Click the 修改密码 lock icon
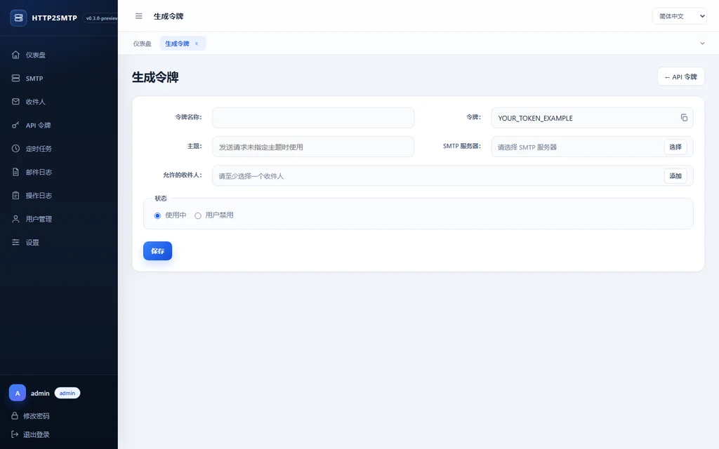 (x=15, y=415)
